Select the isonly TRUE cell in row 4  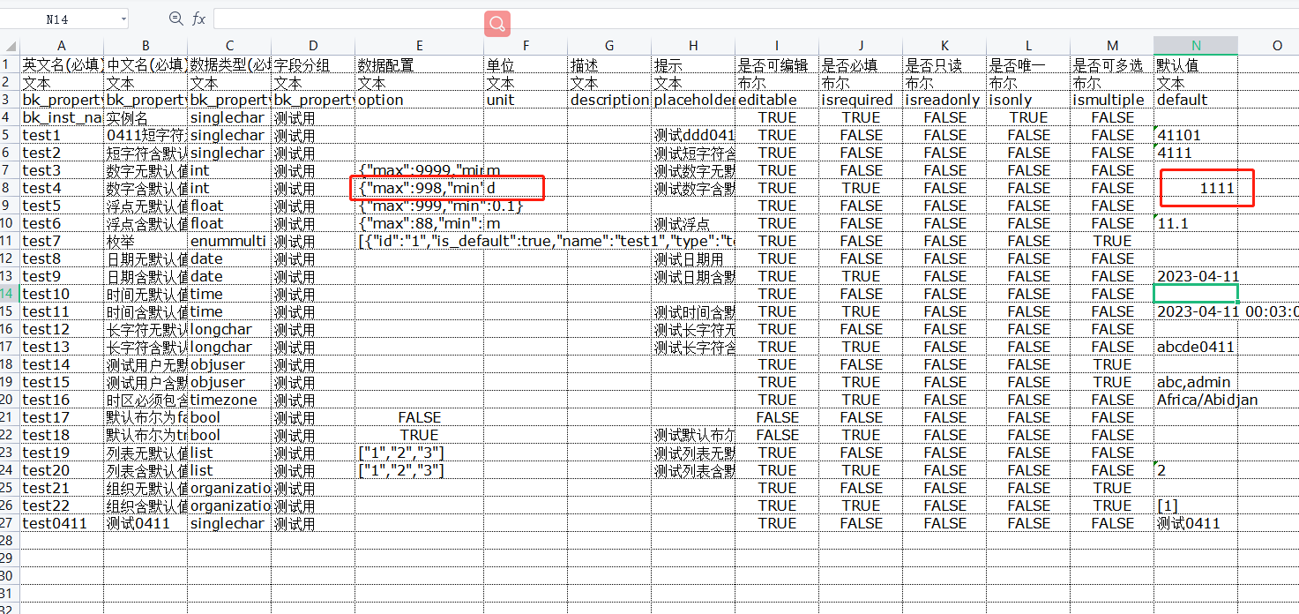(1028, 117)
